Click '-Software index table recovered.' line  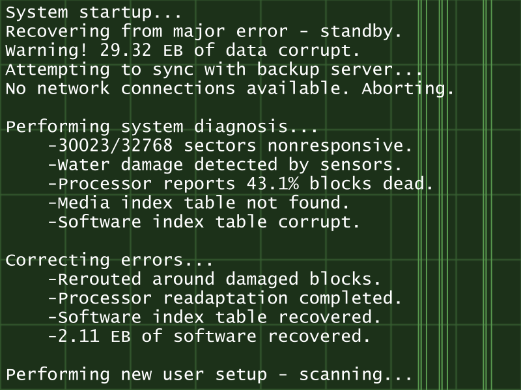click(x=215, y=318)
